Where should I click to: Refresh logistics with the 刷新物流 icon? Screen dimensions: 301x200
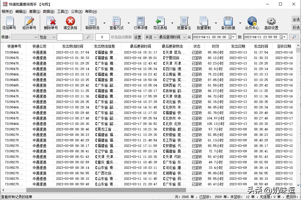point(92,23)
